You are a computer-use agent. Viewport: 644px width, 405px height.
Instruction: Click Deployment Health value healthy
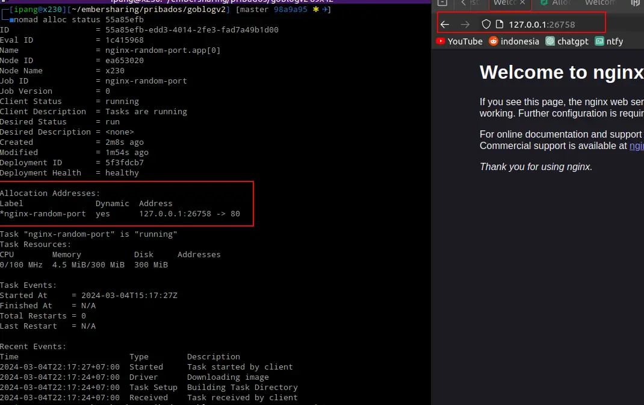(122, 173)
